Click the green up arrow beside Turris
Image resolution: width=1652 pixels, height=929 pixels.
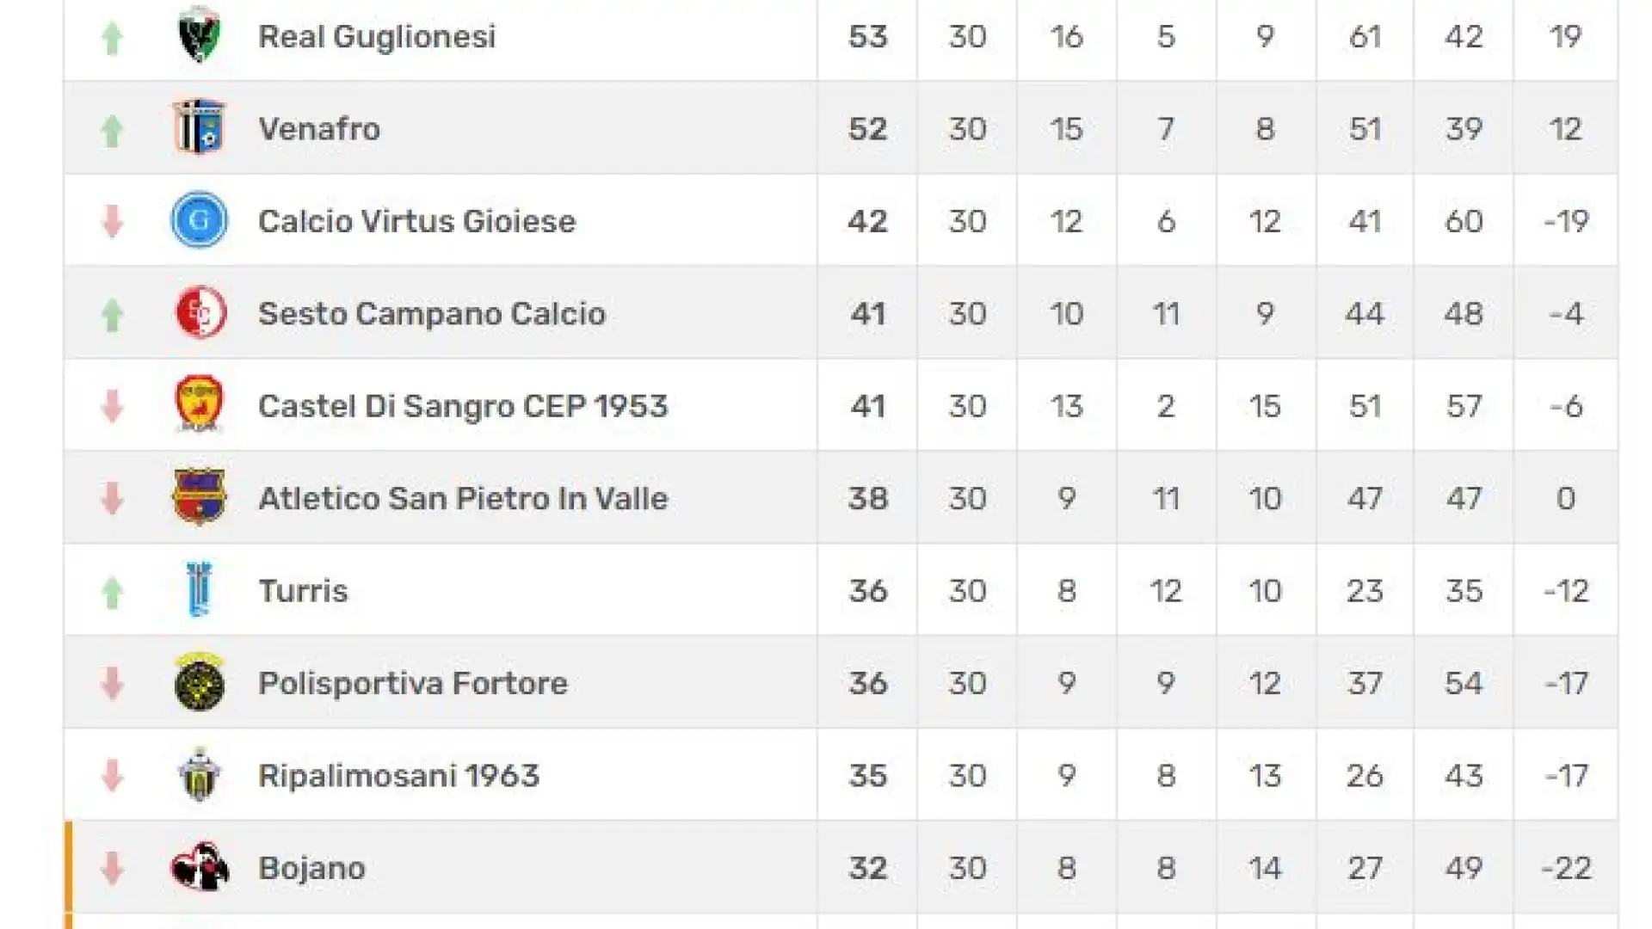(112, 592)
